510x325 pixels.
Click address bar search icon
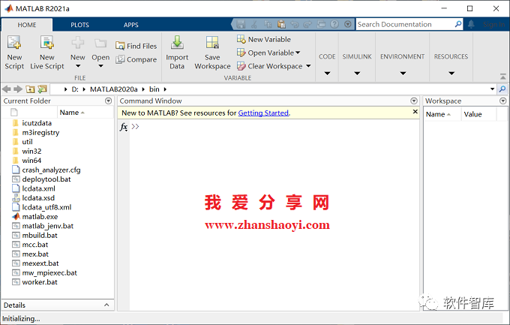point(502,89)
